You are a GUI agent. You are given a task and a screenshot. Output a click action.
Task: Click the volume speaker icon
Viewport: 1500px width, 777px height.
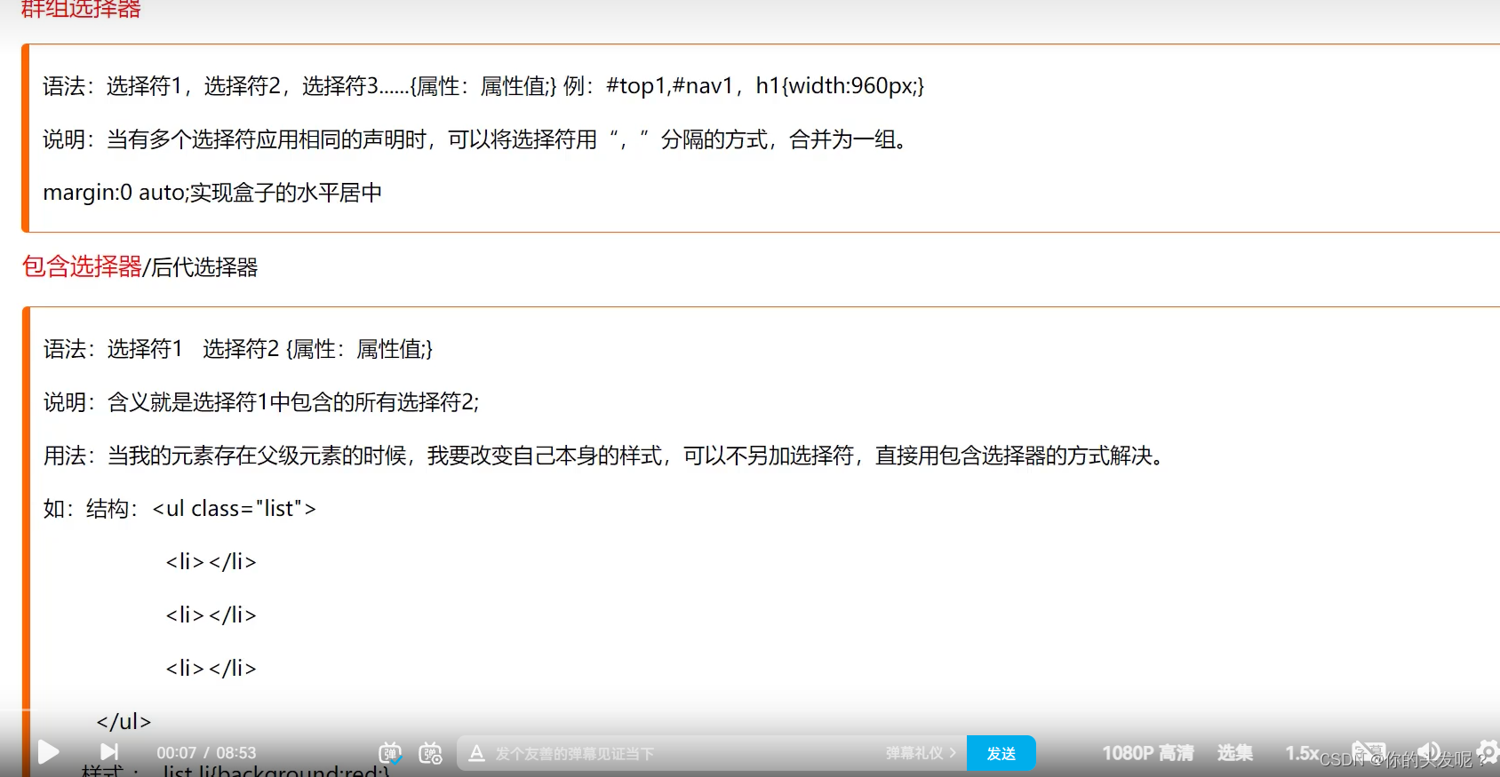(1428, 752)
